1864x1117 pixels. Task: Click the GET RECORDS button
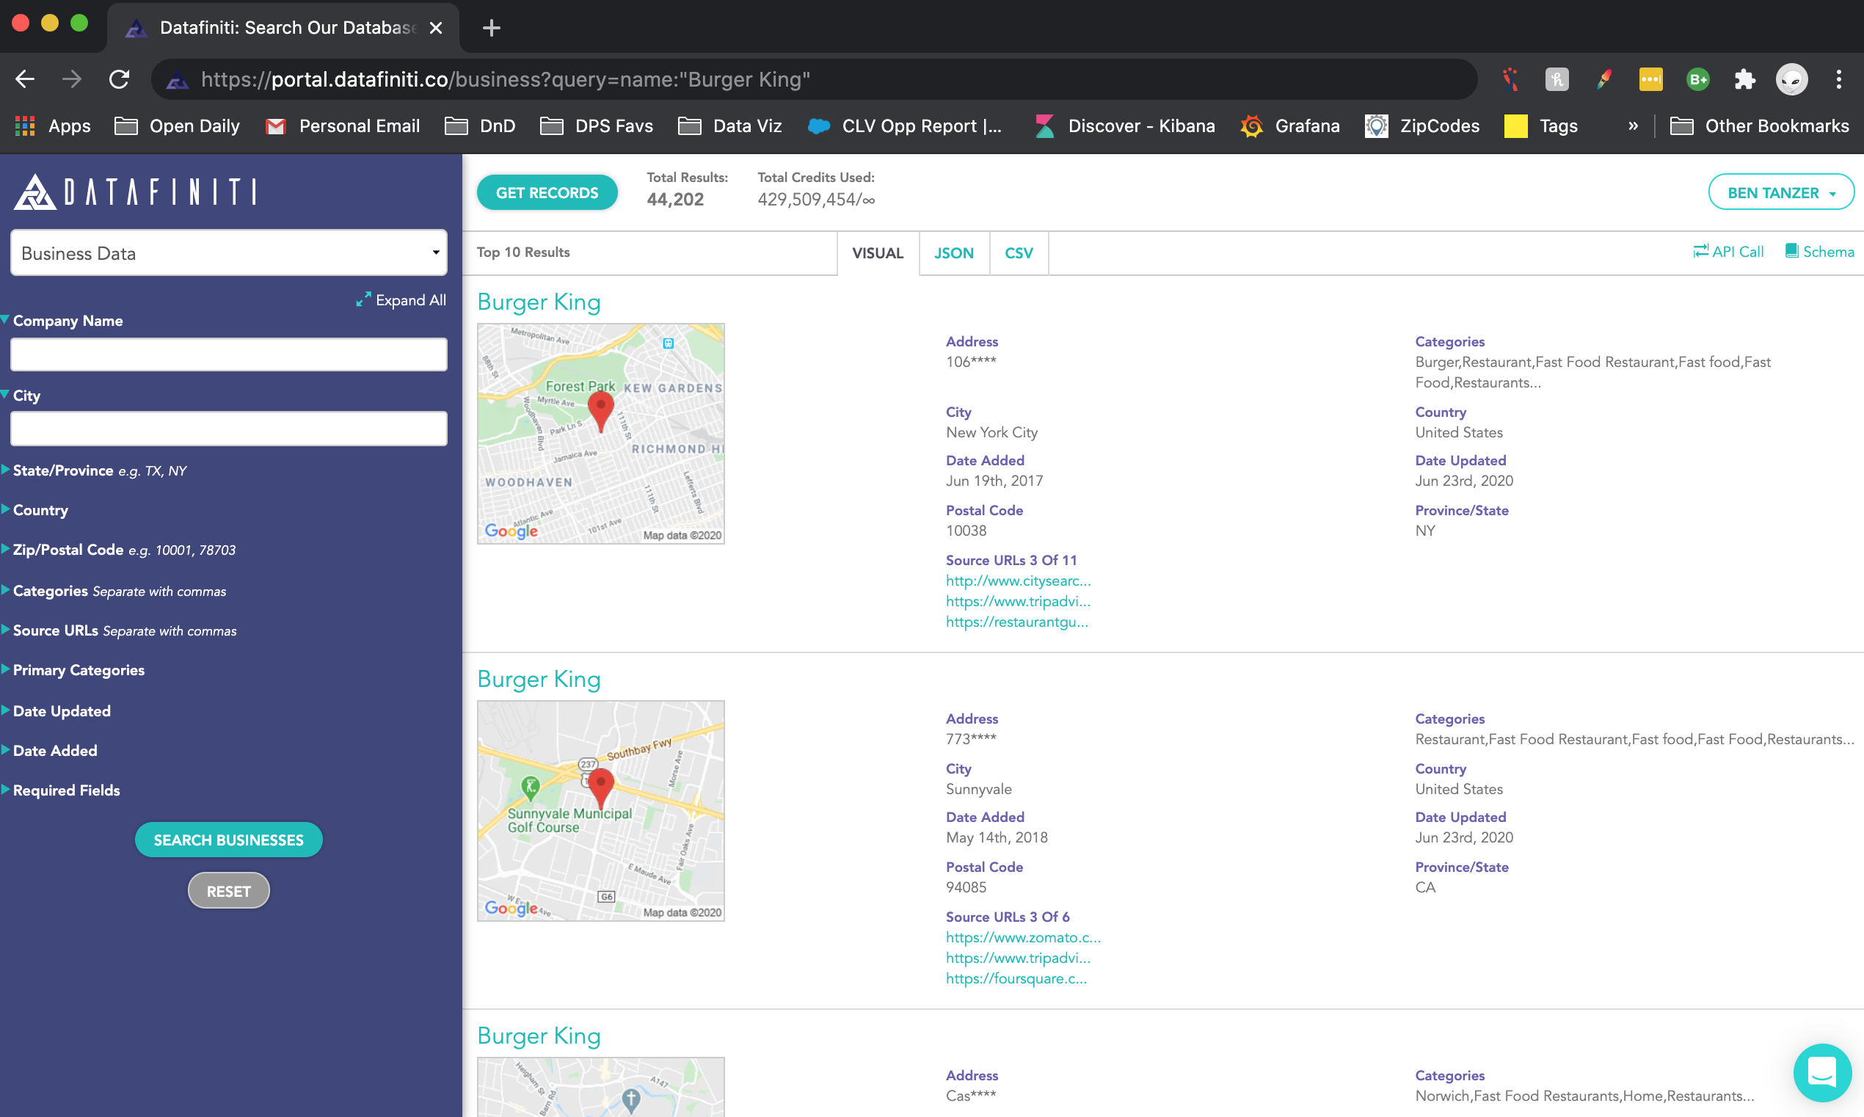[x=547, y=193]
